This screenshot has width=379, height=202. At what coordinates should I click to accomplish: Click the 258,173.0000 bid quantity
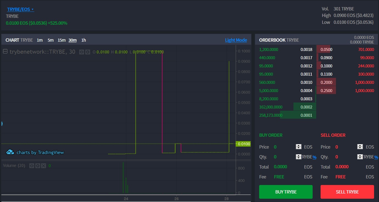pyautogui.click(x=271, y=115)
